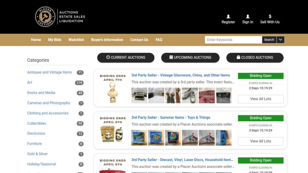Click the 55 count badge beside Collectibles
This screenshot has height=173, width=308.
coord(80,123)
